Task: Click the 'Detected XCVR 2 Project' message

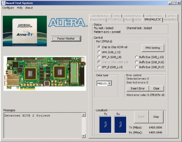Action: (27, 116)
